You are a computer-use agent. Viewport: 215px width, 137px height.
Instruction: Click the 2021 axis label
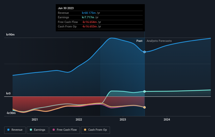(35, 120)
